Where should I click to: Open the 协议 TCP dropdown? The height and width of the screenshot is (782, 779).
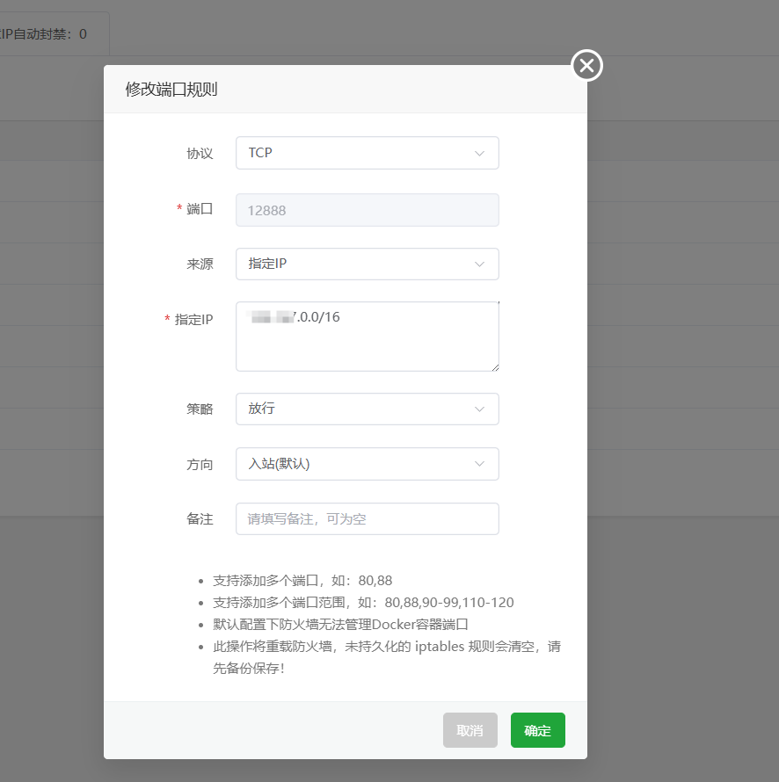click(x=368, y=153)
